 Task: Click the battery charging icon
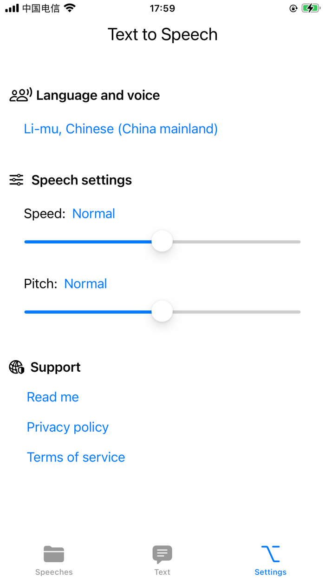pyautogui.click(x=311, y=7)
